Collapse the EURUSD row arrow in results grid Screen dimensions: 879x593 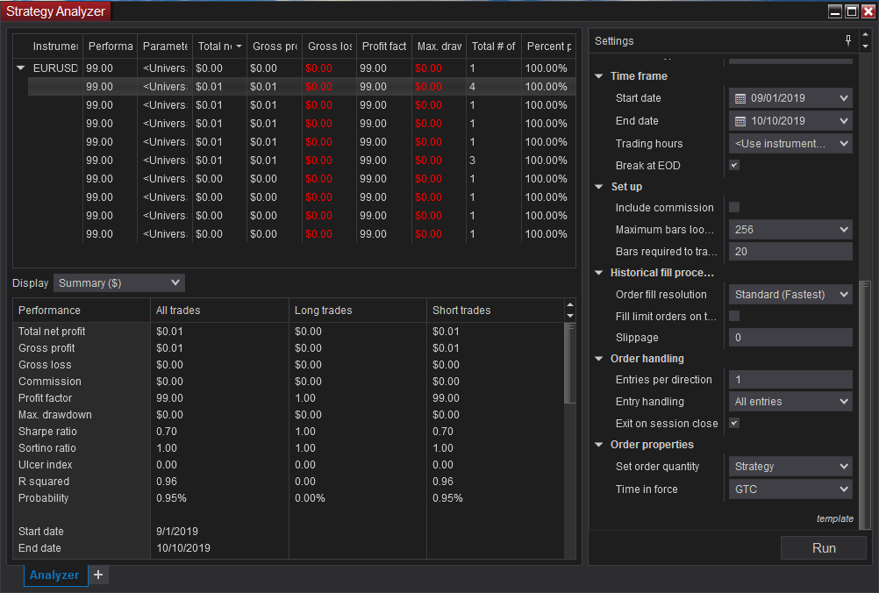(21, 68)
